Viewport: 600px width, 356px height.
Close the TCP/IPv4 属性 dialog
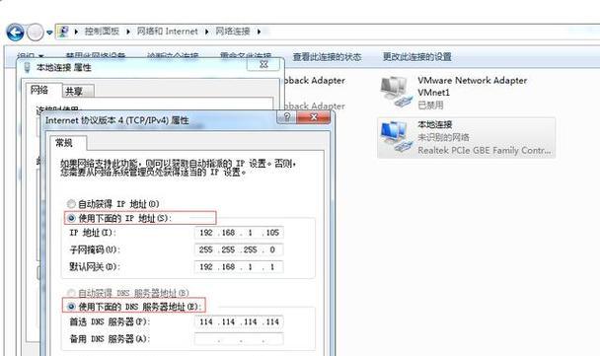coord(313,117)
